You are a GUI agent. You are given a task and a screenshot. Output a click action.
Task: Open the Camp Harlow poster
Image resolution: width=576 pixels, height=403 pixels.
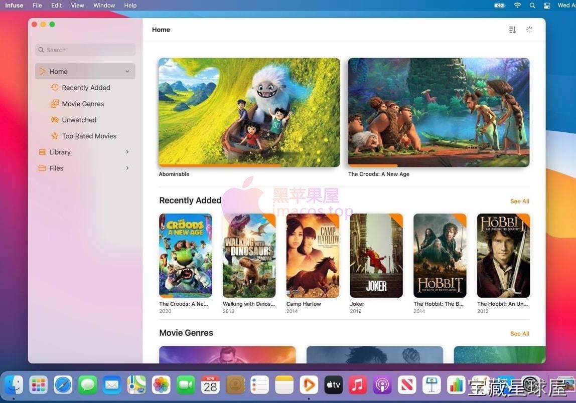click(x=313, y=256)
